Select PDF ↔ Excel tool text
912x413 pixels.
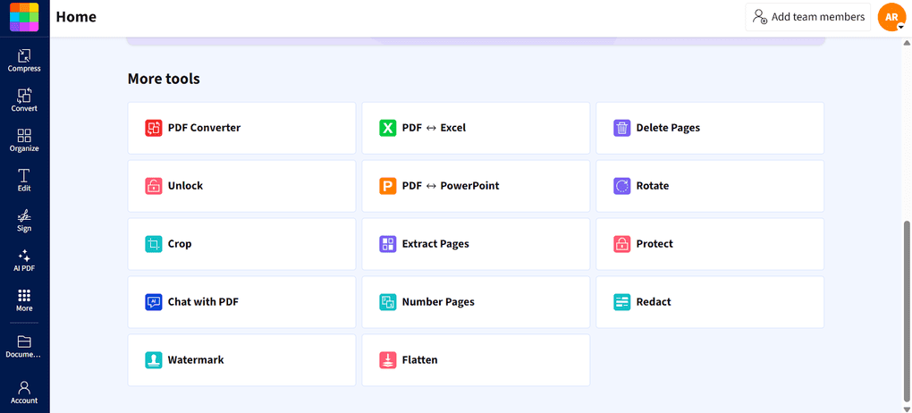coord(434,128)
